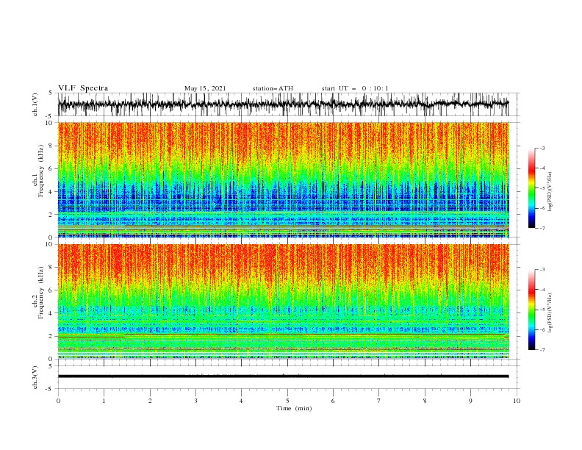This screenshot has width=582, height=450.
Task: Click the "5" tick on ch.3(V) axis
Action: pos(51,365)
